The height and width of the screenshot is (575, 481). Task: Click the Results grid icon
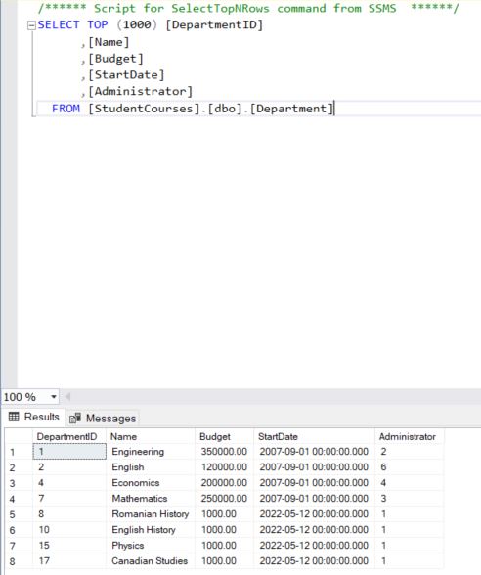14,417
